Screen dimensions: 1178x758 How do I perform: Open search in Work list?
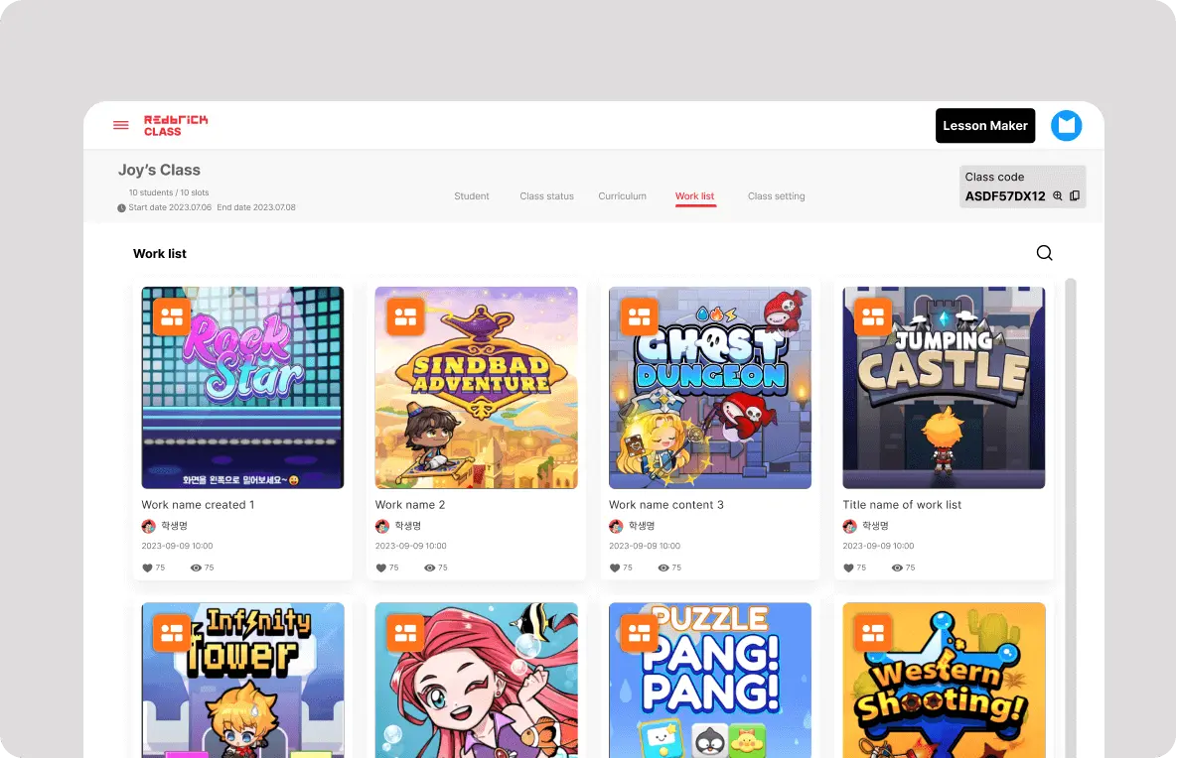1044,253
